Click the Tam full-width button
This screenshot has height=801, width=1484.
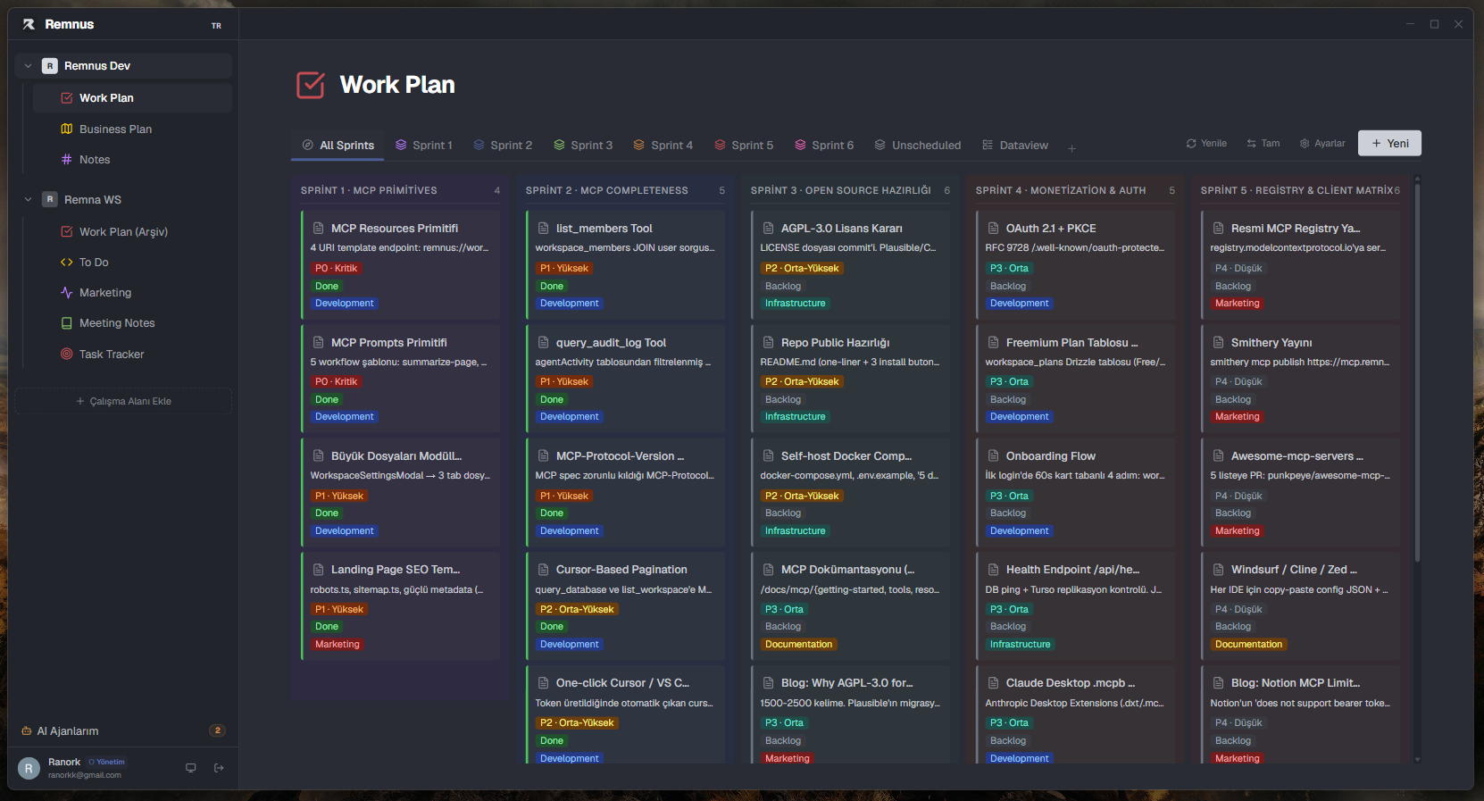tap(1263, 144)
